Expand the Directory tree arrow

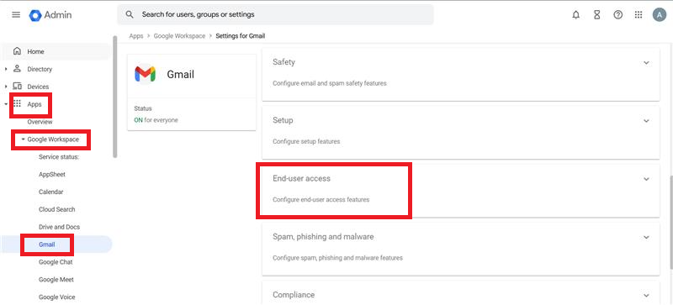[x=6, y=69]
